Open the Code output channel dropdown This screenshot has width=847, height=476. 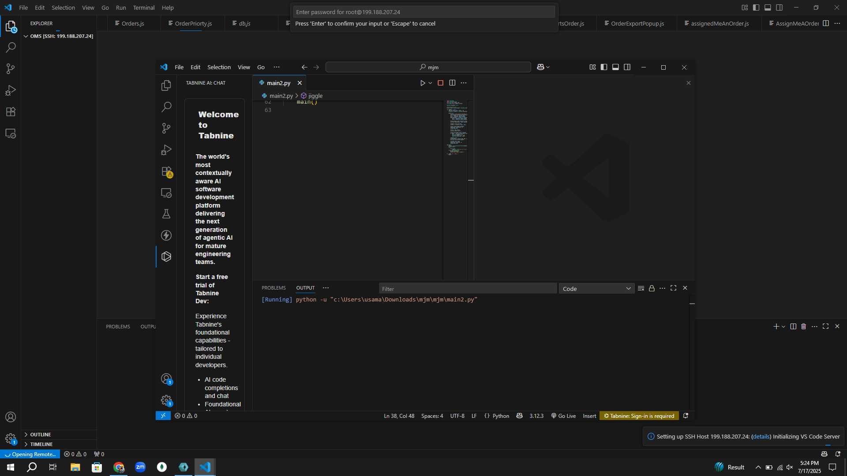[596, 289]
